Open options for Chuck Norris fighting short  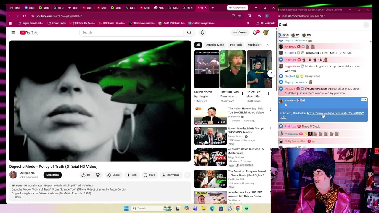coord(216,94)
